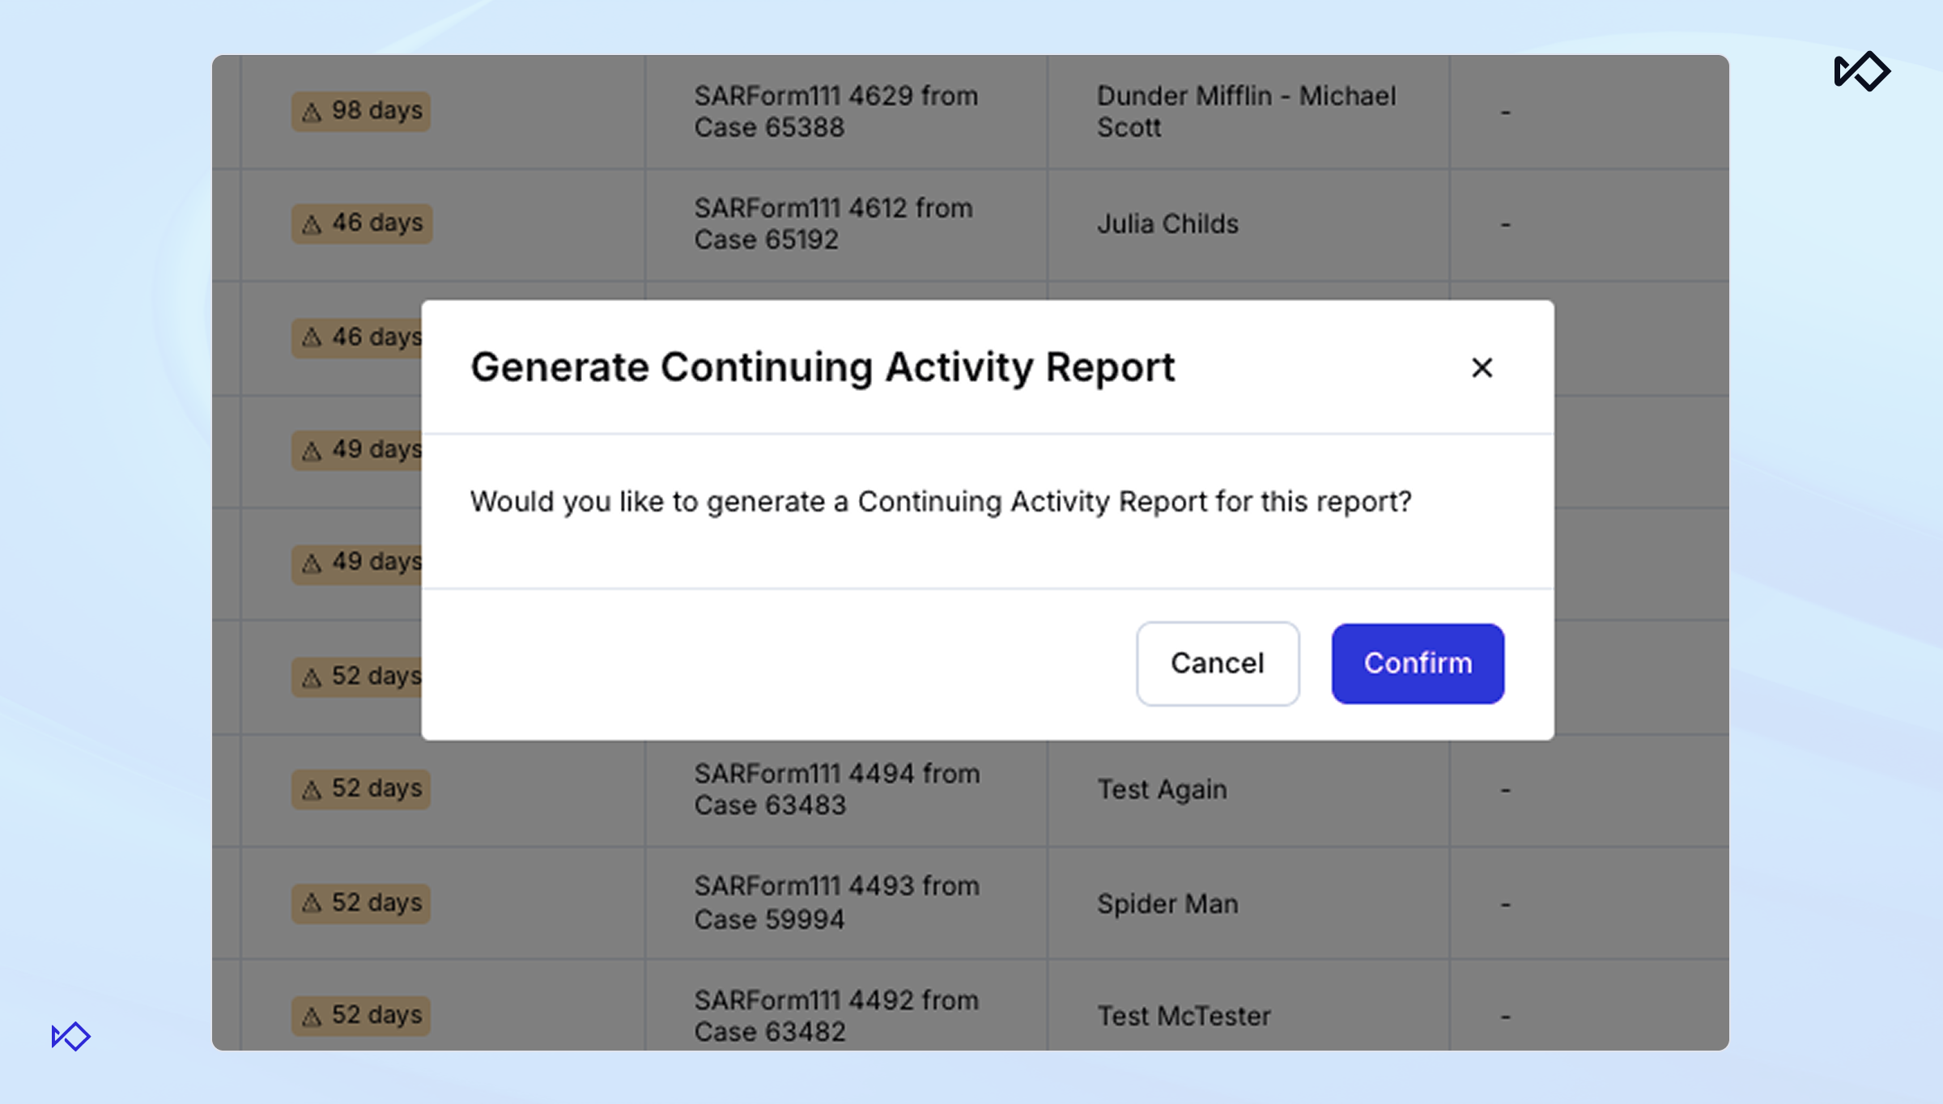1943x1104 pixels.
Task: Click the dialog title text
Action: (822, 367)
